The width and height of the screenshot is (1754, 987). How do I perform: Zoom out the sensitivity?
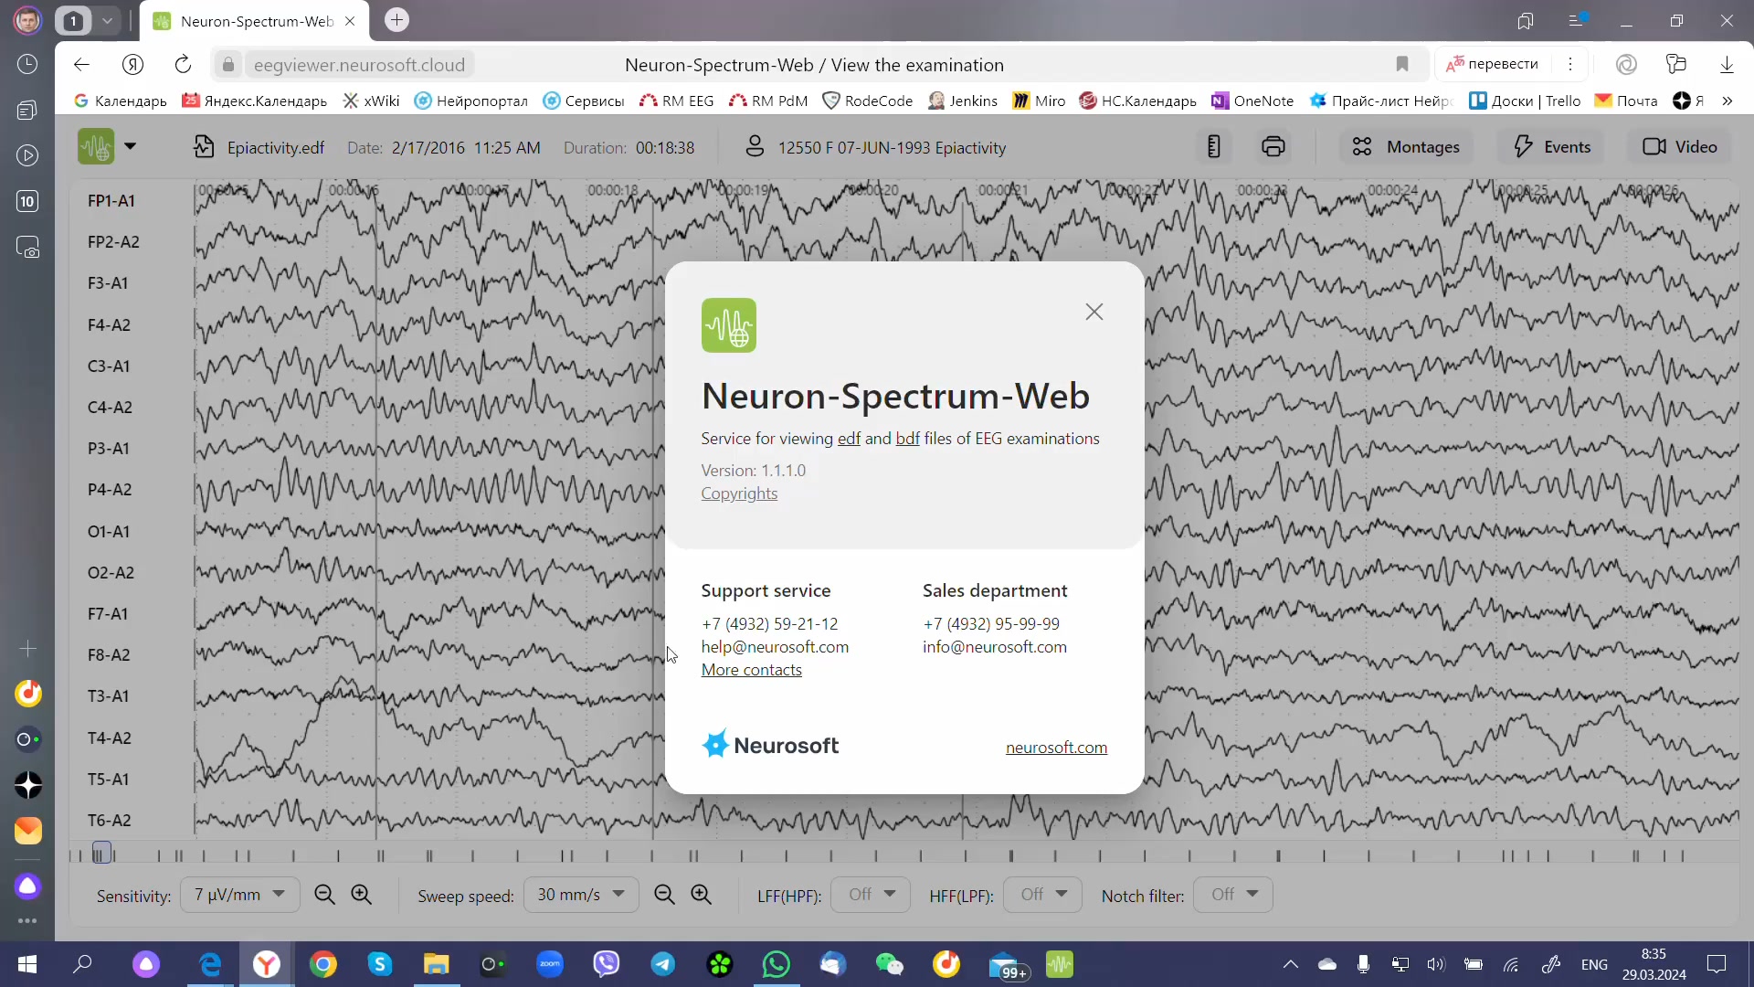click(324, 895)
